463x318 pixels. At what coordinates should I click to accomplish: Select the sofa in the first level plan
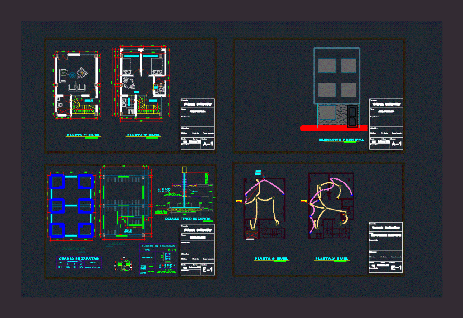tap(76, 87)
